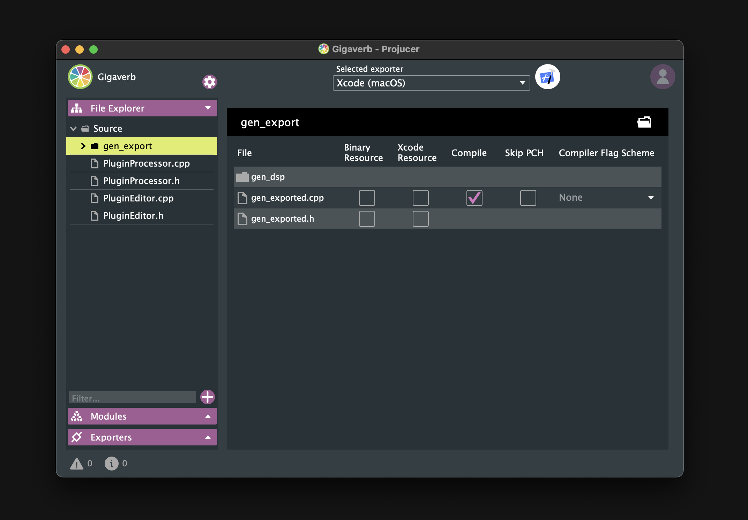Open the project settings gear icon
This screenshot has height=520, width=748.
[209, 81]
